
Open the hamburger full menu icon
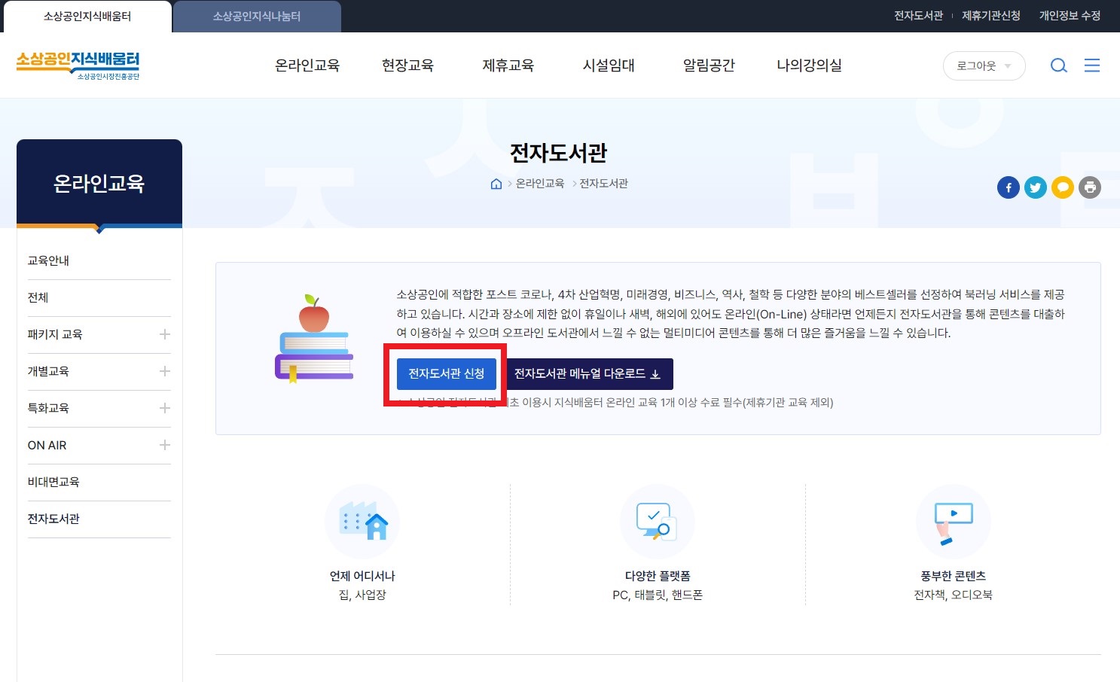1092,65
